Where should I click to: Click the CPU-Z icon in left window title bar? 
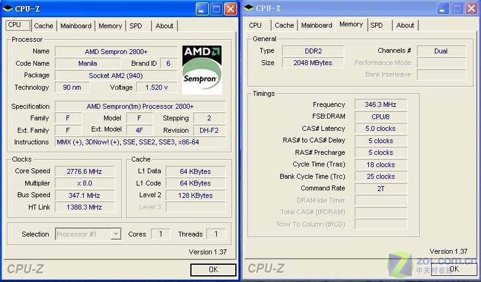(7, 9)
